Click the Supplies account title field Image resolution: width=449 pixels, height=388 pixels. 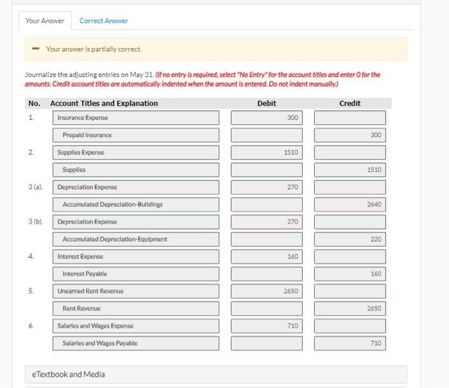[136, 170]
